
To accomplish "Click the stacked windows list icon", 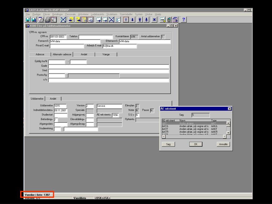I will pyautogui.click(x=175, y=20).
